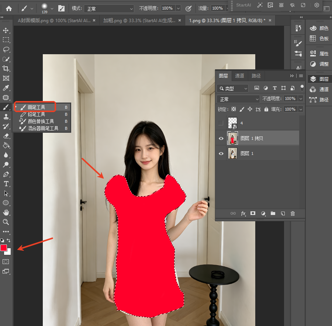Select the Clone Stamp tool
Viewport: 332px width, 326px height.
click(6, 117)
